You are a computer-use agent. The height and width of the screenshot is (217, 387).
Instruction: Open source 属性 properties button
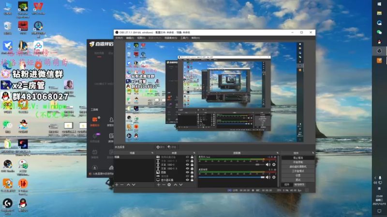(160, 147)
